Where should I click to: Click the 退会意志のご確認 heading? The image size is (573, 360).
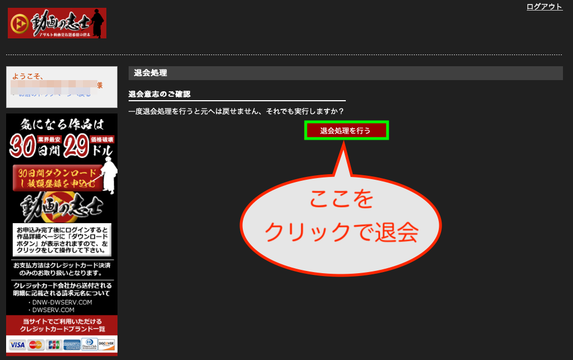[x=159, y=94]
